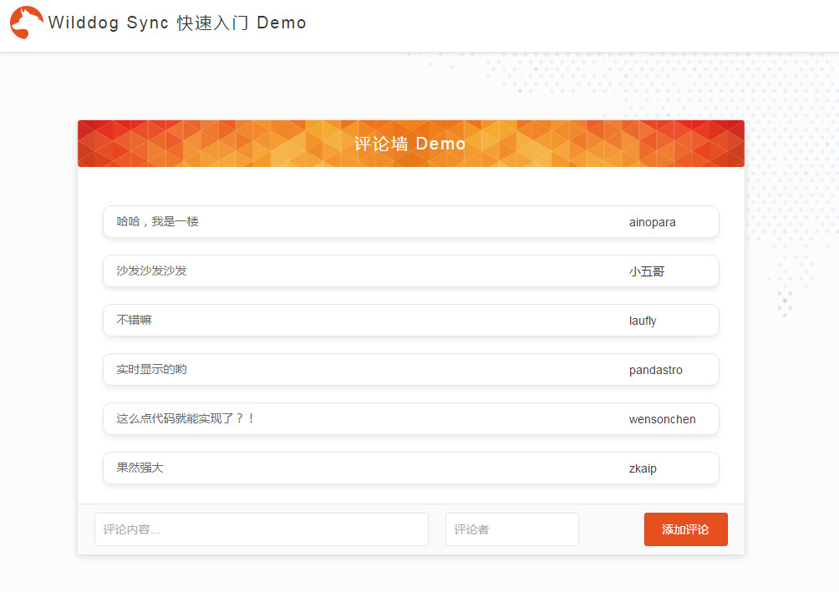The width and height of the screenshot is (839, 592).
Task: Select the comment 哈哈，我是一楼
Action: click(x=157, y=222)
